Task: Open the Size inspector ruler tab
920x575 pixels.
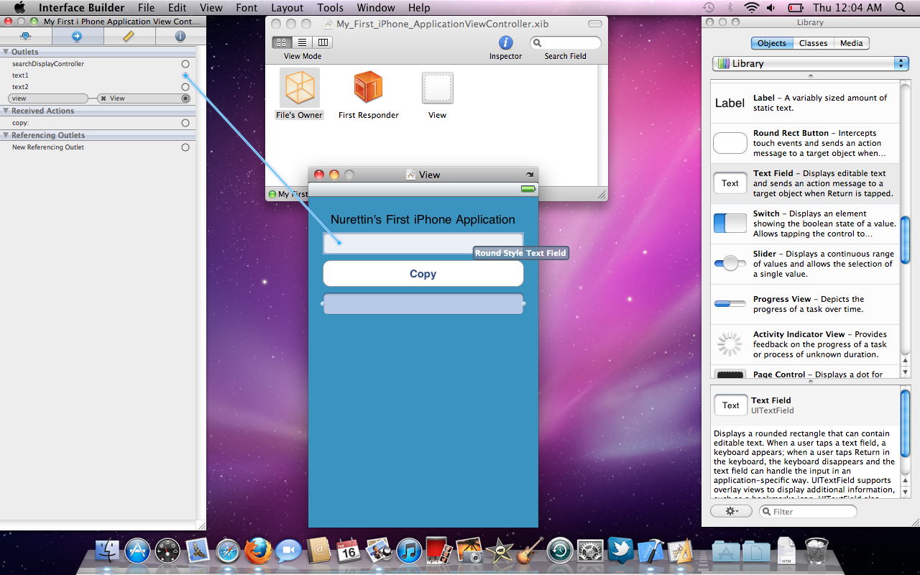Action: coord(129,36)
